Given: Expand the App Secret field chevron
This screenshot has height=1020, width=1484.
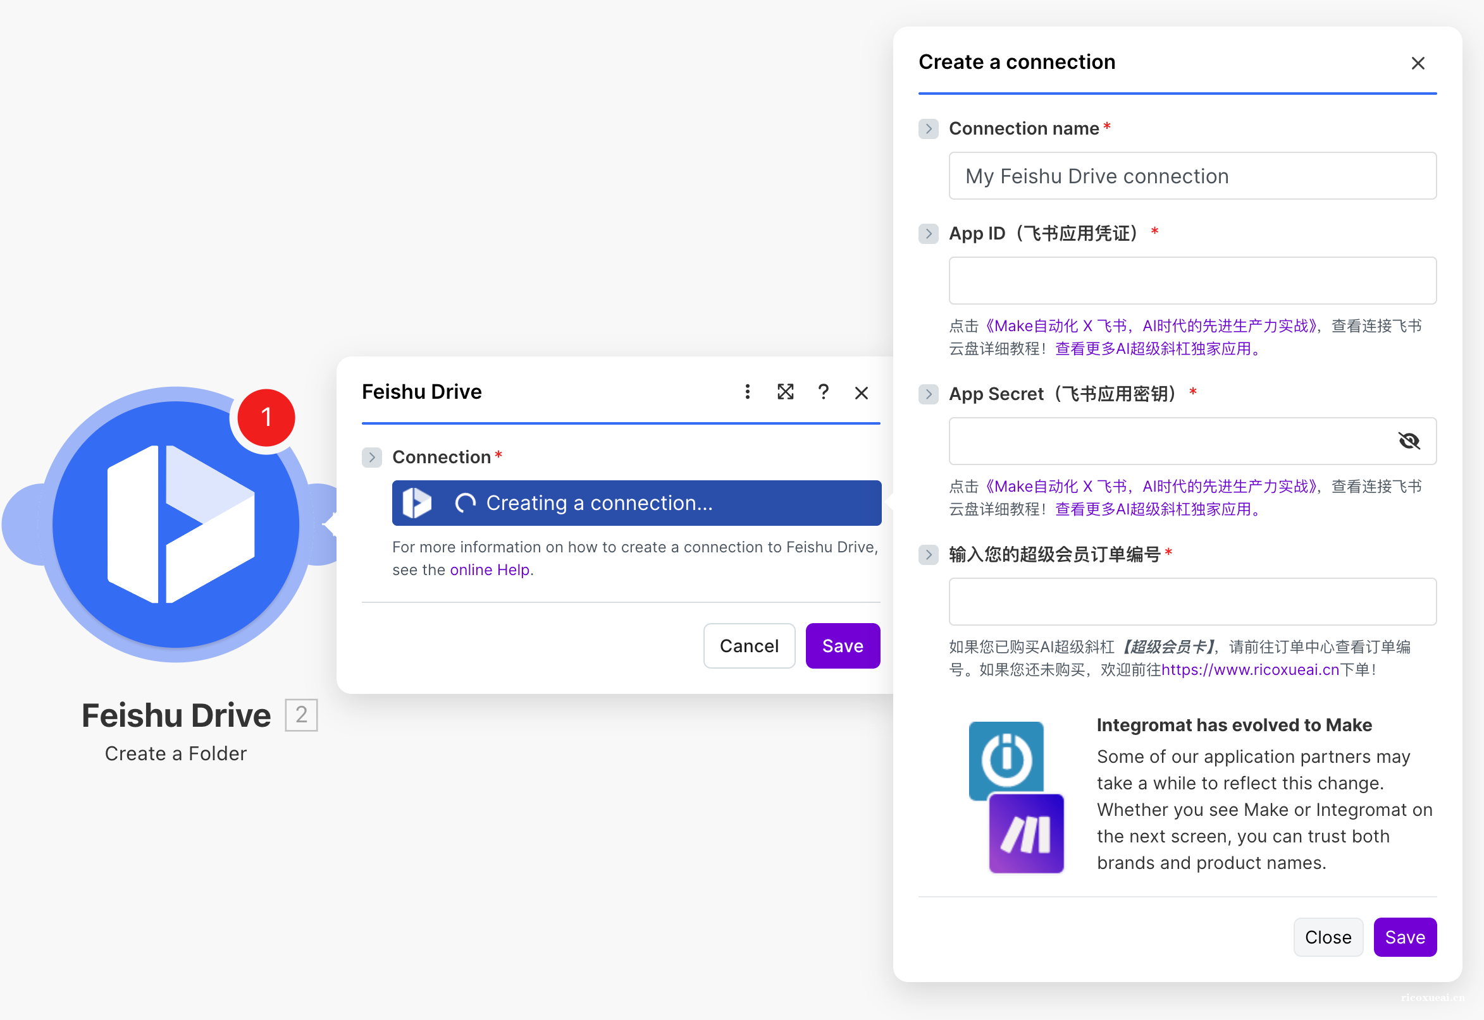Looking at the screenshot, I should [929, 394].
